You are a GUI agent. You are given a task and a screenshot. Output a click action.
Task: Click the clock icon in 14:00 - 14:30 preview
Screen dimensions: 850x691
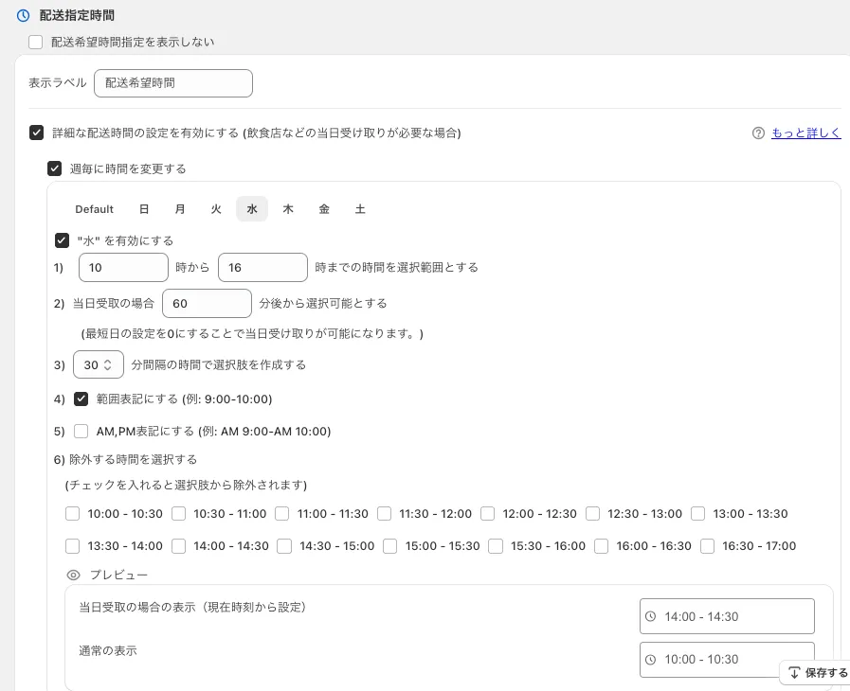click(x=651, y=617)
